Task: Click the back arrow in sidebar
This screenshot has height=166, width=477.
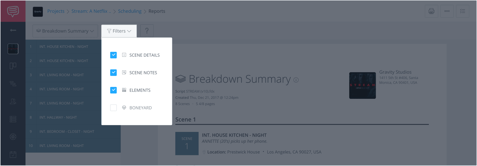Action: tap(13, 30)
